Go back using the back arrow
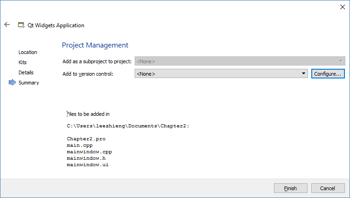 click(x=7, y=24)
